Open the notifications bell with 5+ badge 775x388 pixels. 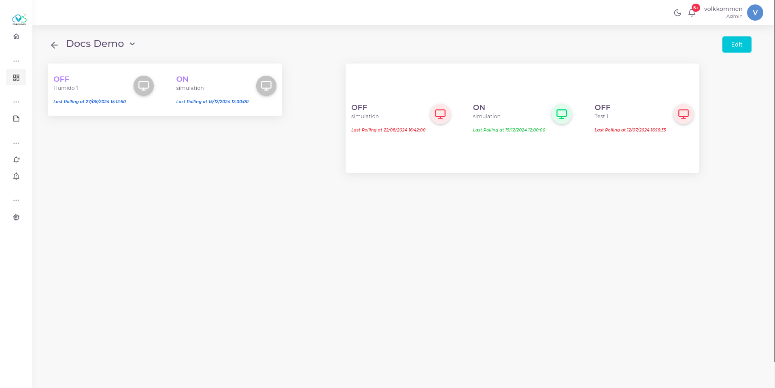click(692, 12)
